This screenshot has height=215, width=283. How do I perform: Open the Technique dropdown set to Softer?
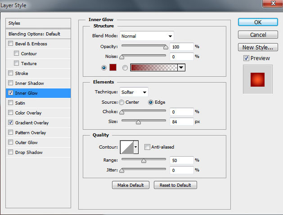pos(134,92)
